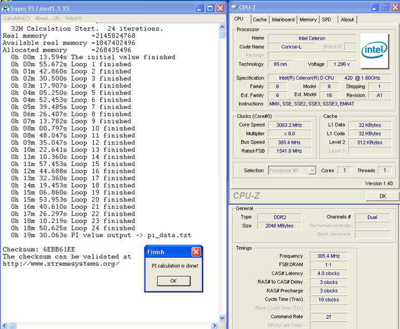Click the Super PI application icon in title bar
The width and height of the screenshot is (400, 329).
pyautogui.click(x=5, y=8)
